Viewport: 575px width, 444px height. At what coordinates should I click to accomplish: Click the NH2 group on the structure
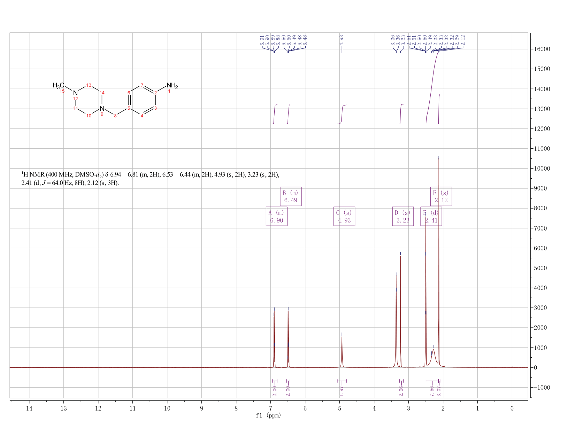(x=172, y=86)
